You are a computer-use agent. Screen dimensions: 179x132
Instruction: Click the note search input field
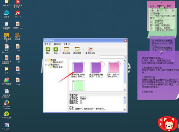point(112,57)
